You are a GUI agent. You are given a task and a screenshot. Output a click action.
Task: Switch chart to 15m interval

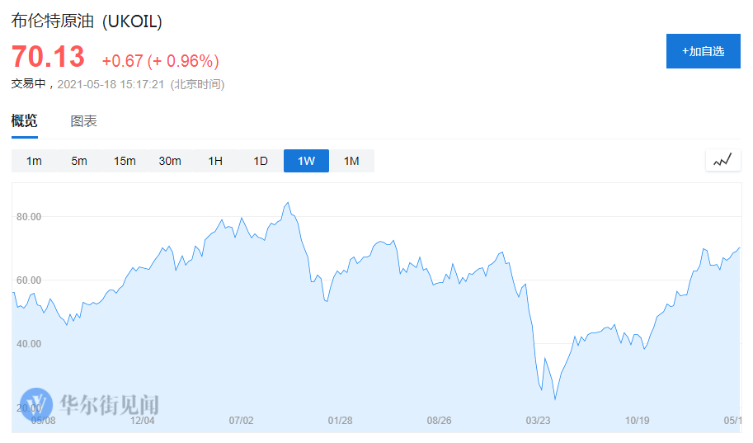(x=125, y=161)
